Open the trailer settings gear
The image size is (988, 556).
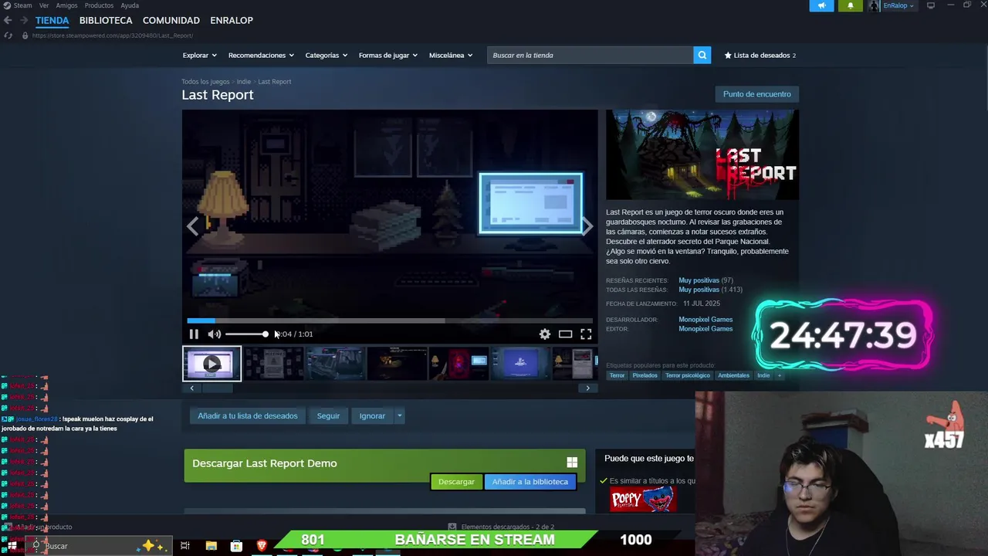[x=545, y=334]
